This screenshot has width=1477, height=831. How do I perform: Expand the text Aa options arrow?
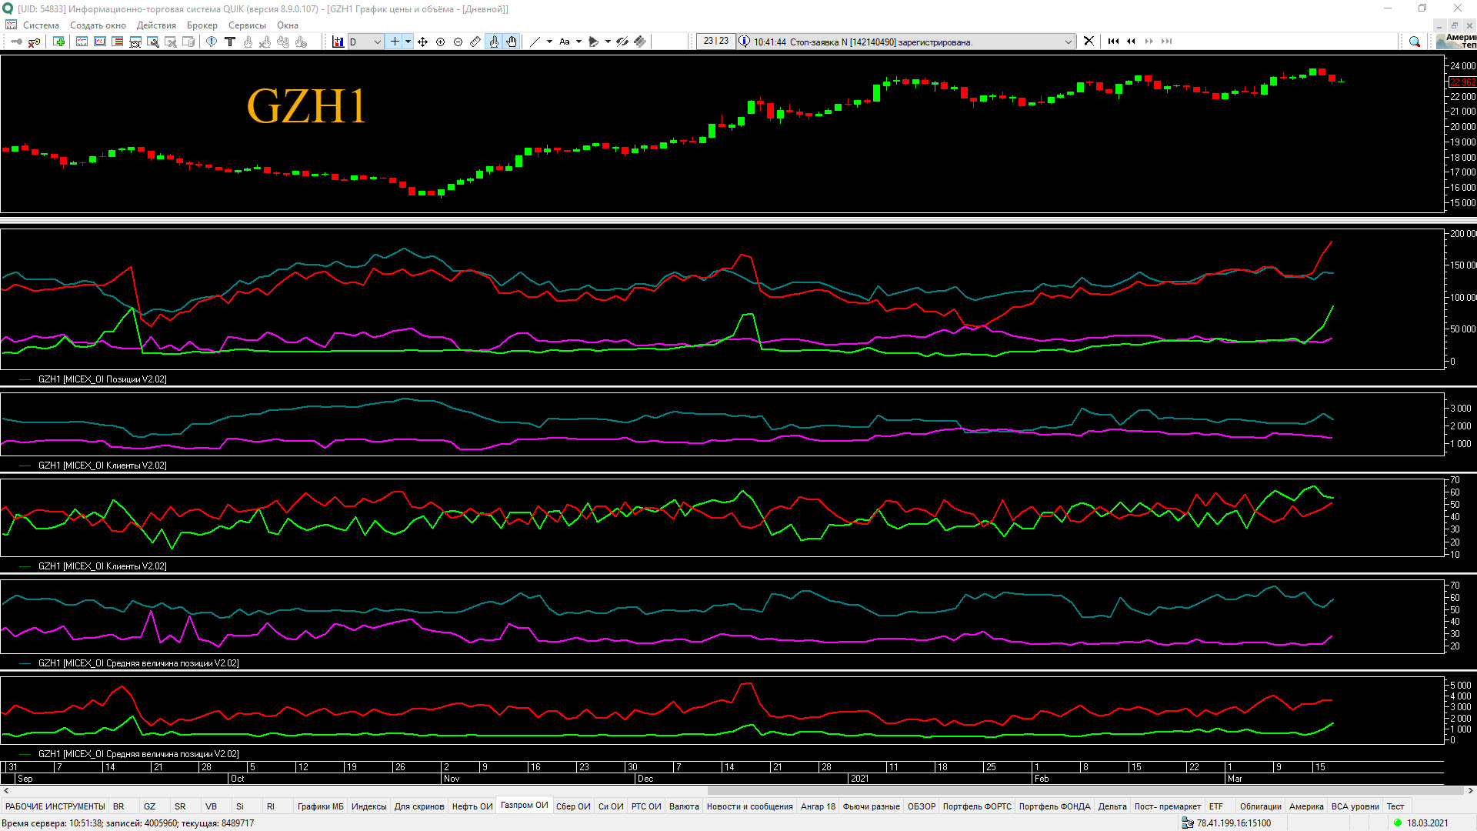tap(578, 42)
